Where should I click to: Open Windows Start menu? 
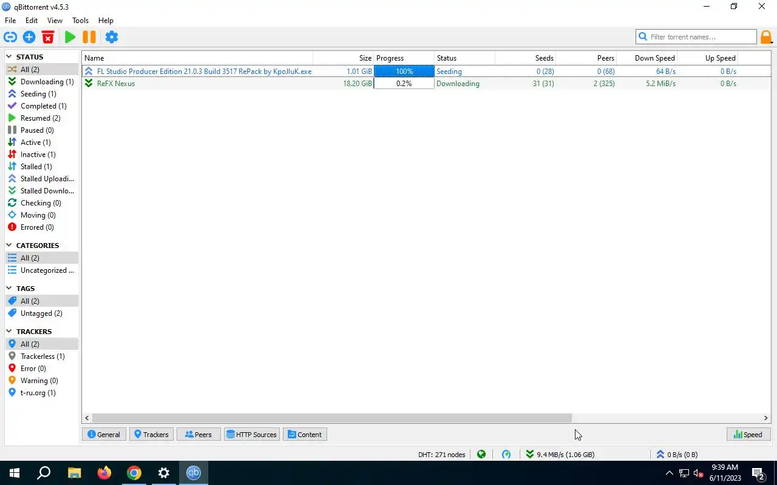click(15, 473)
